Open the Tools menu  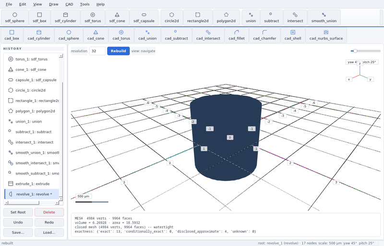tap(85, 4)
